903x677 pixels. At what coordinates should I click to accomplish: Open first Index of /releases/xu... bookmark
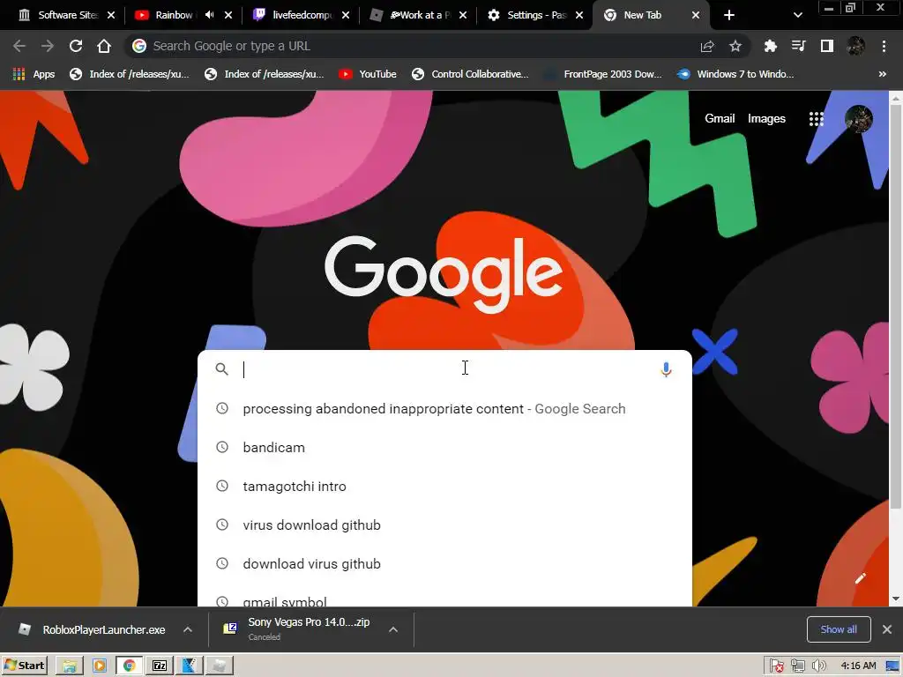[x=129, y=74]
